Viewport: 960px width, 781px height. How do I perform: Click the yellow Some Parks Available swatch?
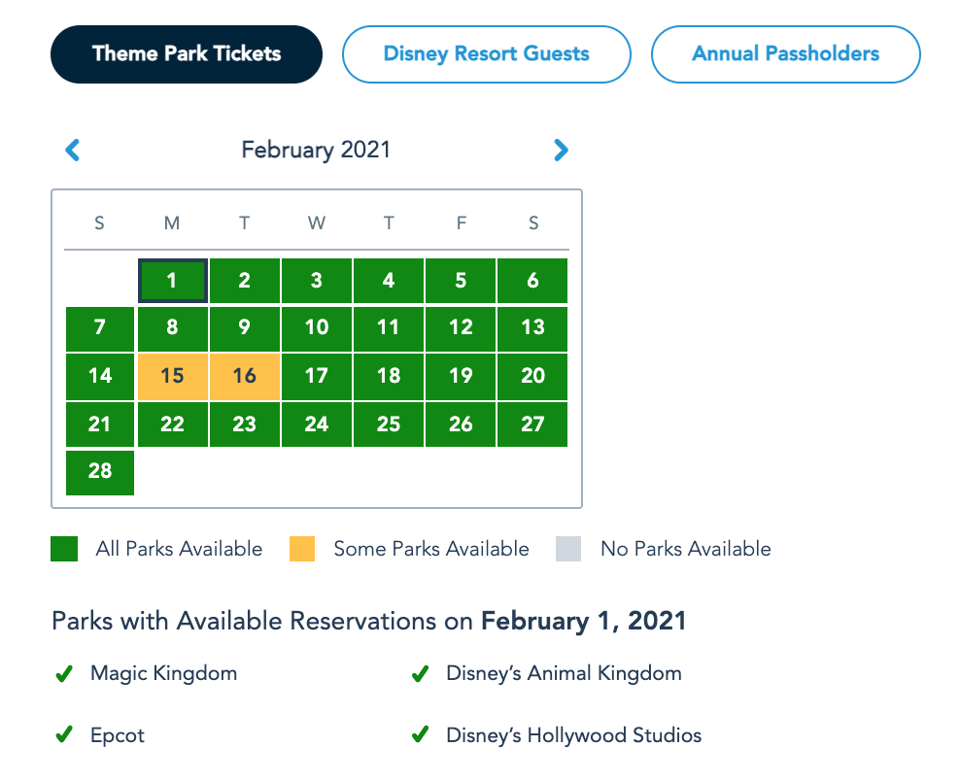click(x=302, y=549)
